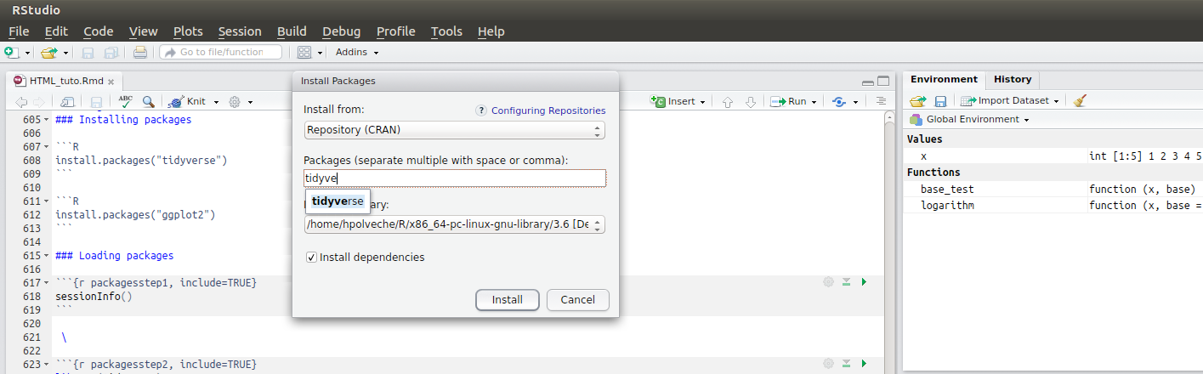The width and height of the screenshot is (1203, 374).
Task: Collapse the chunk fold at line 617
Action: pyautogui.click(x=47, y=282)
